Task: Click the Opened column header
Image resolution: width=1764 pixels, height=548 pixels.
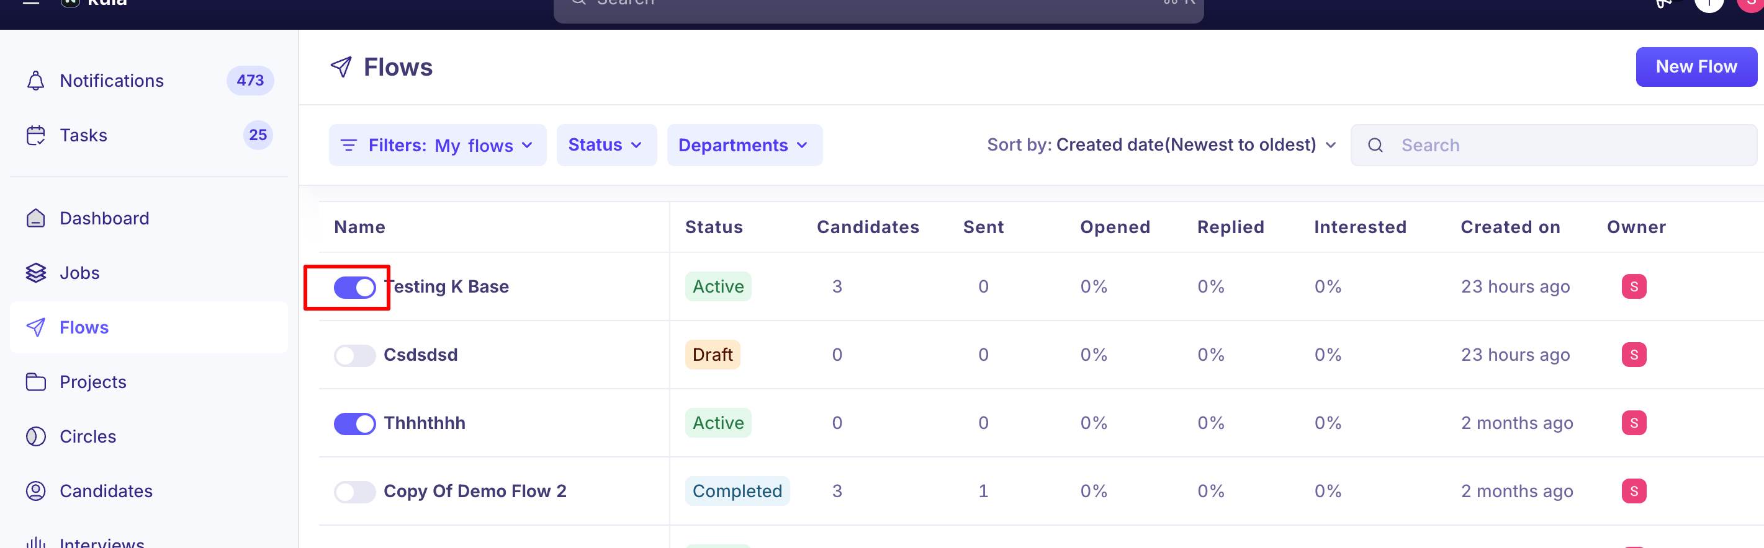Action: click(x=1115, y=227)
